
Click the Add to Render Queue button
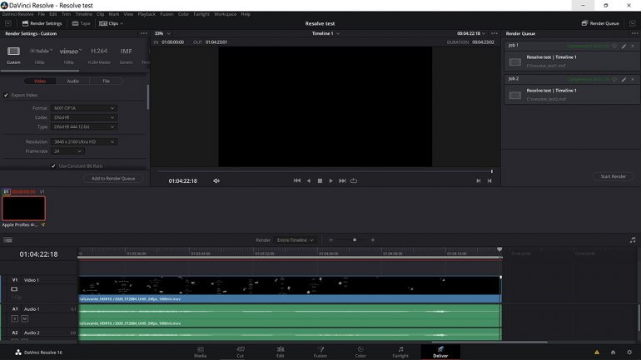tap(113, 178)
